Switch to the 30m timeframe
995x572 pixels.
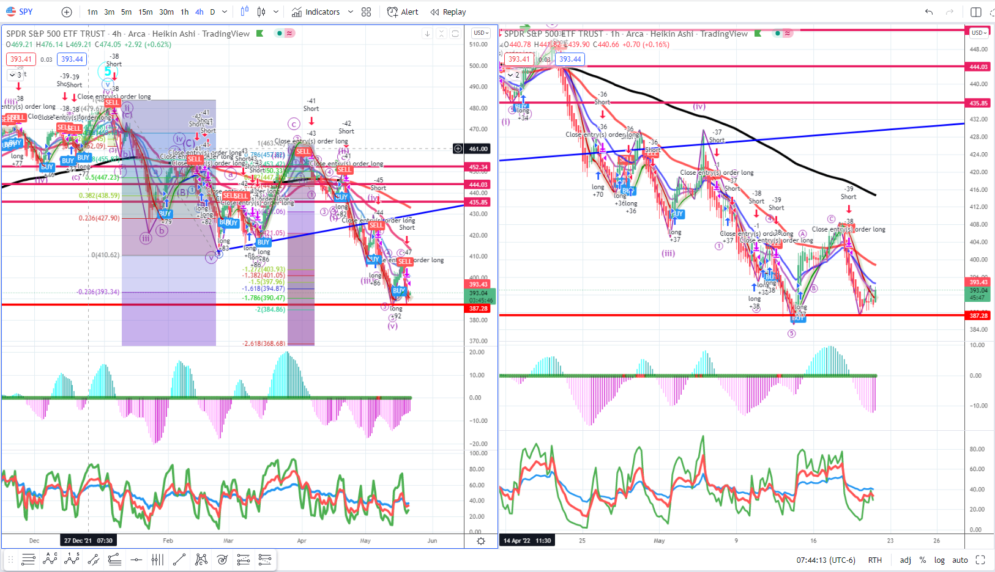click(166, 12)
